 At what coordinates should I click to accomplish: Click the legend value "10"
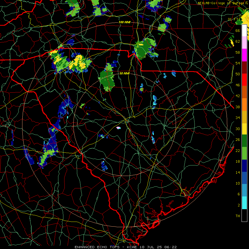(x=238, y=183)
